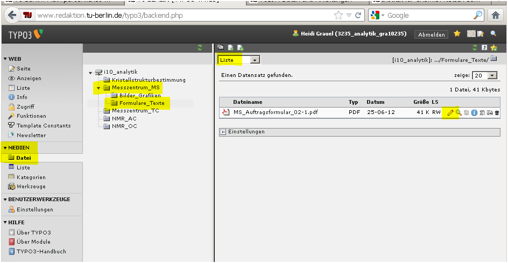
Task: Collapse the WEB module group
Action: click(5, 59)
